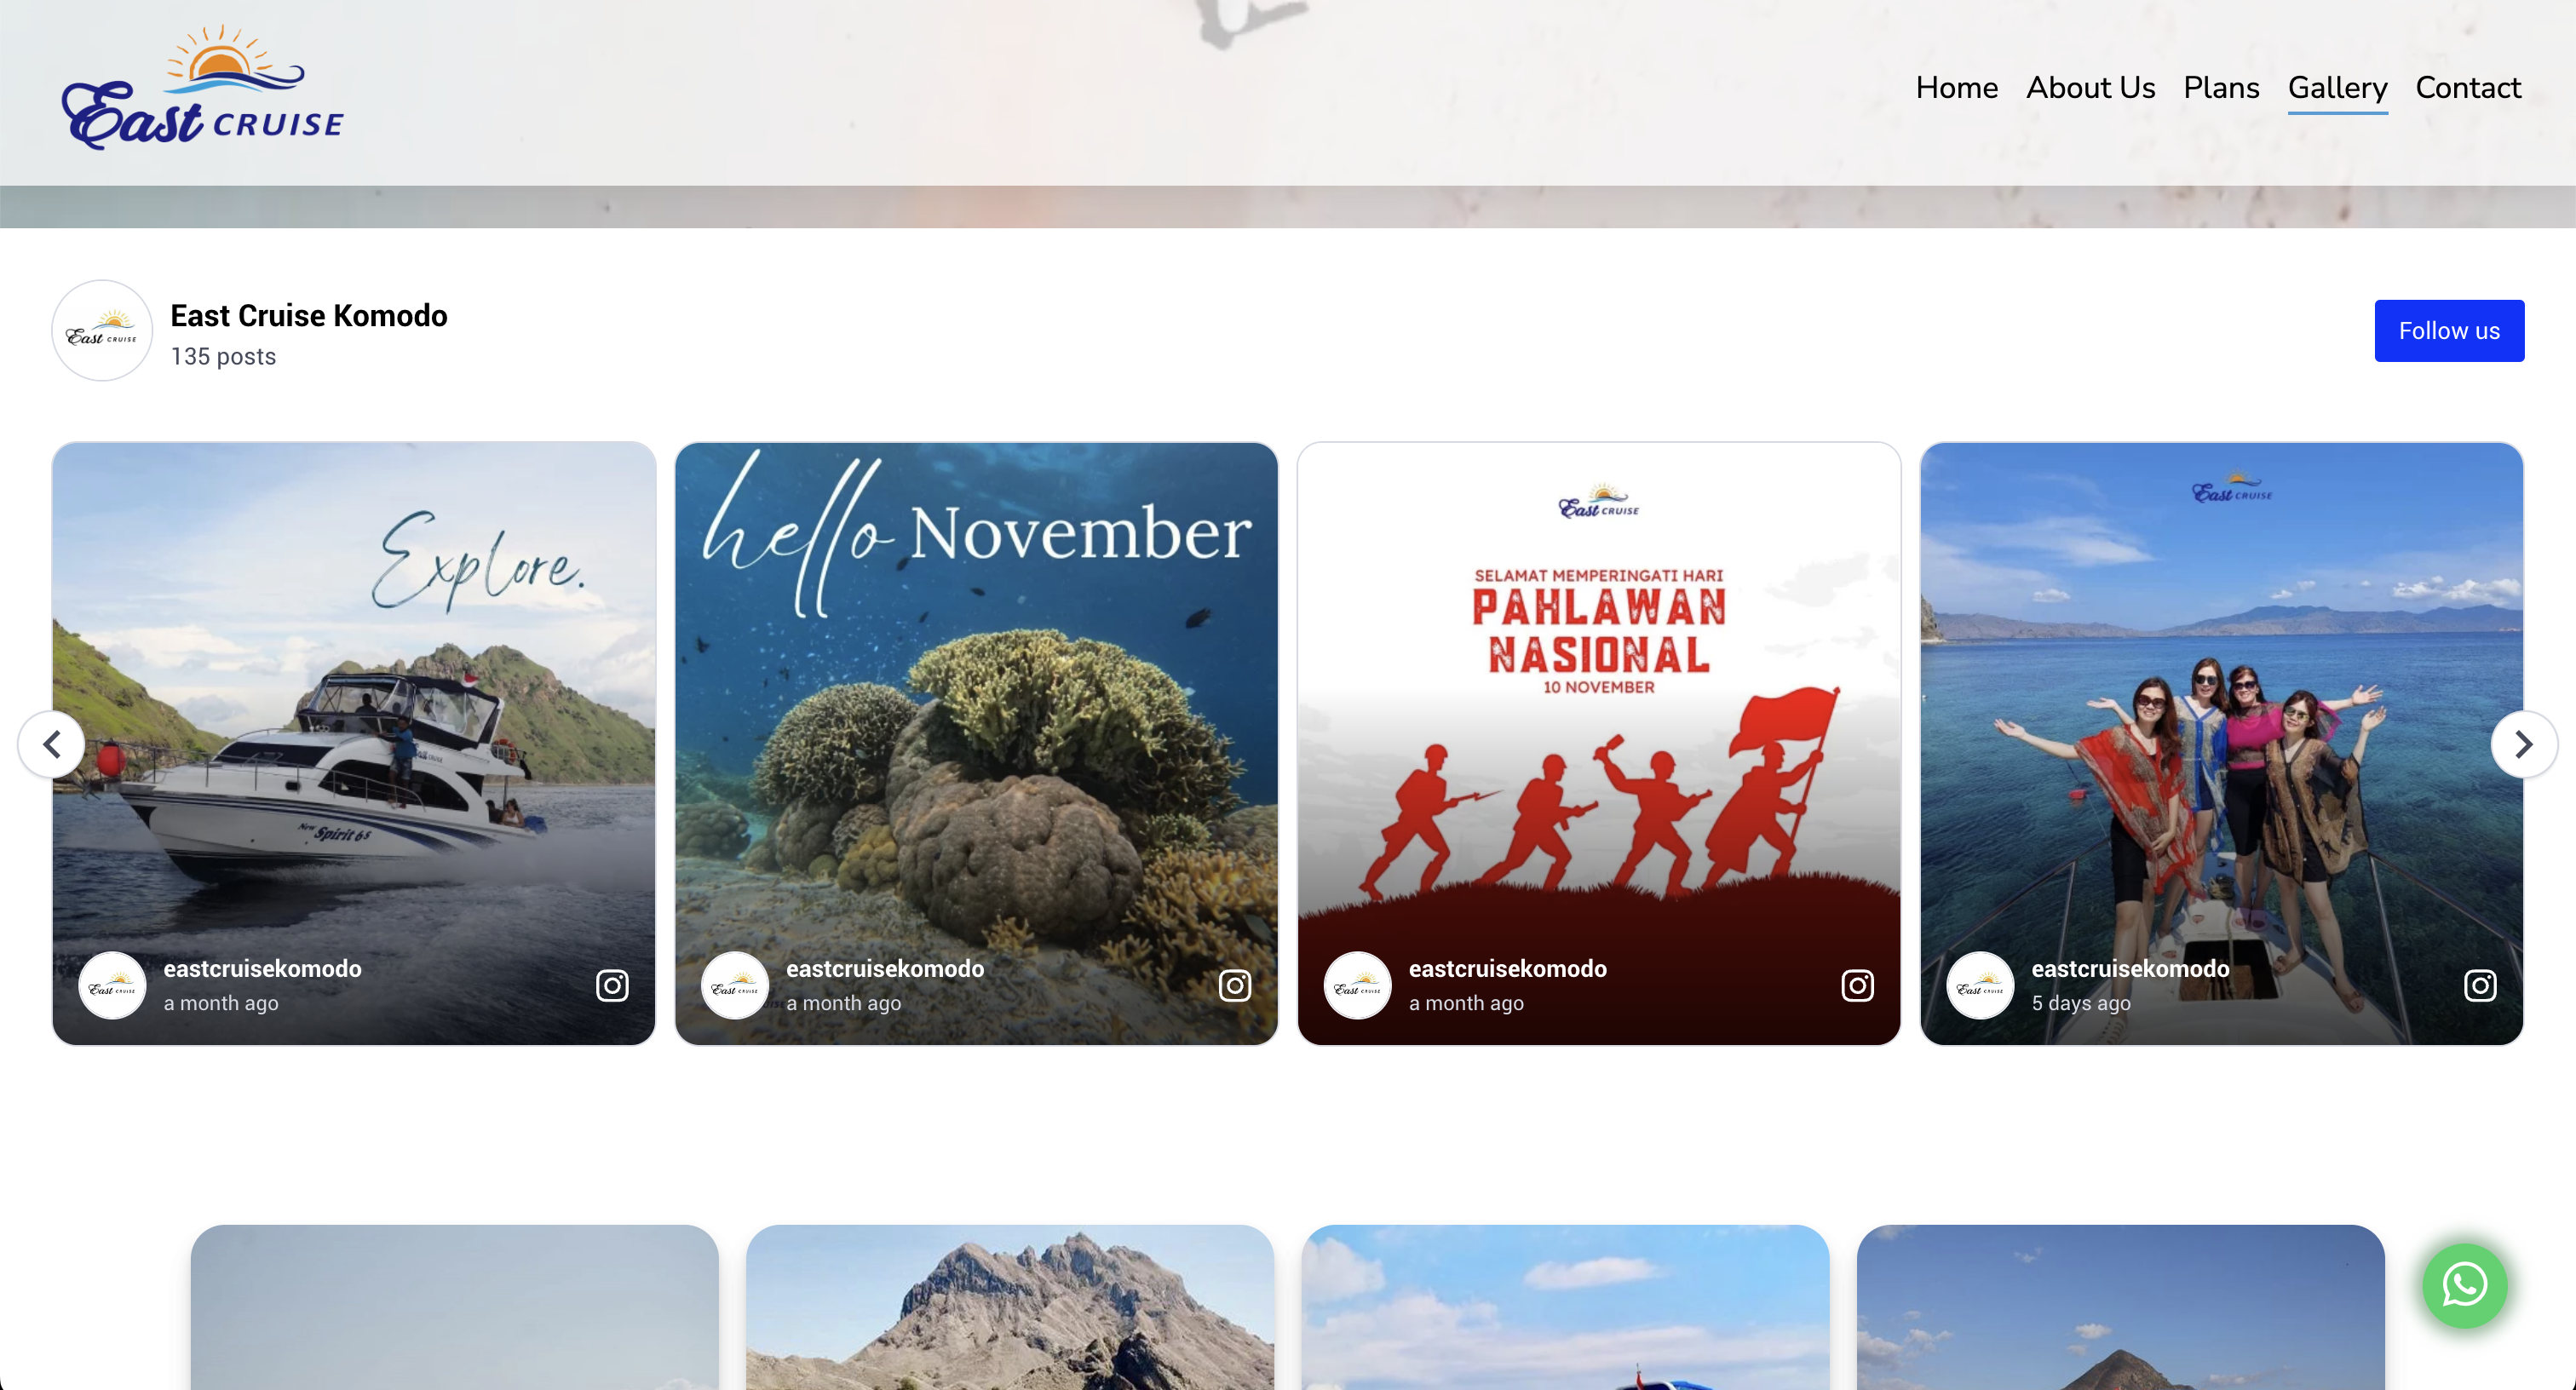The height and width of the screenshot is (1390, 2576).
Task: Click Instagram icon on Pahlawan Nasional post
Action: (x=1857, y=985)
